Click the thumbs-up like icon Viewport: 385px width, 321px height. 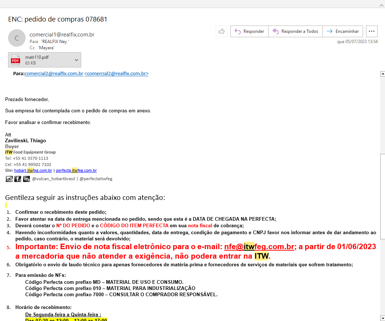tap(222, 31)
